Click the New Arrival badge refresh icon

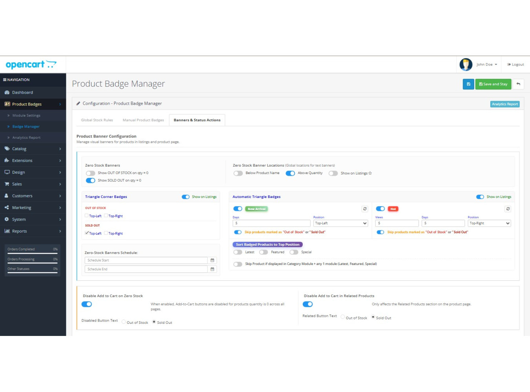[x=365, y=209]
